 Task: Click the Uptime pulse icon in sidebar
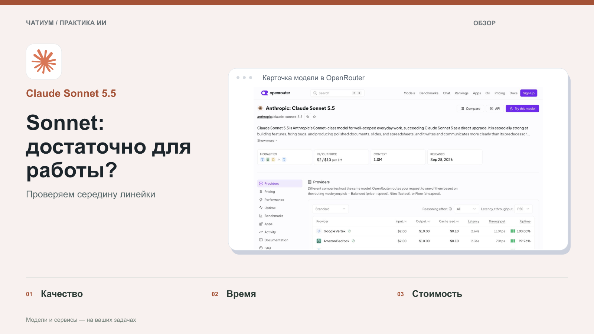[x=261, y=208]
